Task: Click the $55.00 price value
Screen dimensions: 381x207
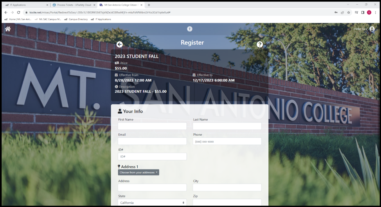Action: [121, 68]
